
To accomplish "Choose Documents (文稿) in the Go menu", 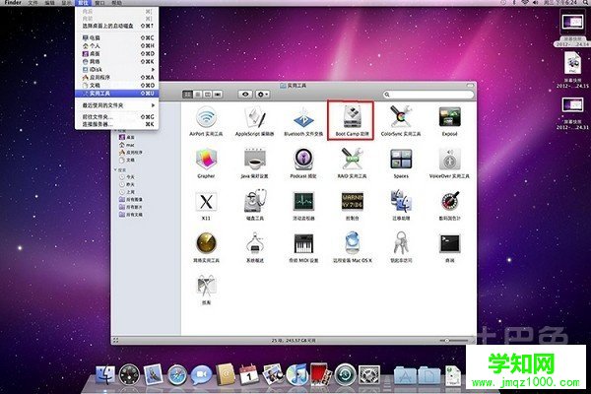I will [117, 86].
